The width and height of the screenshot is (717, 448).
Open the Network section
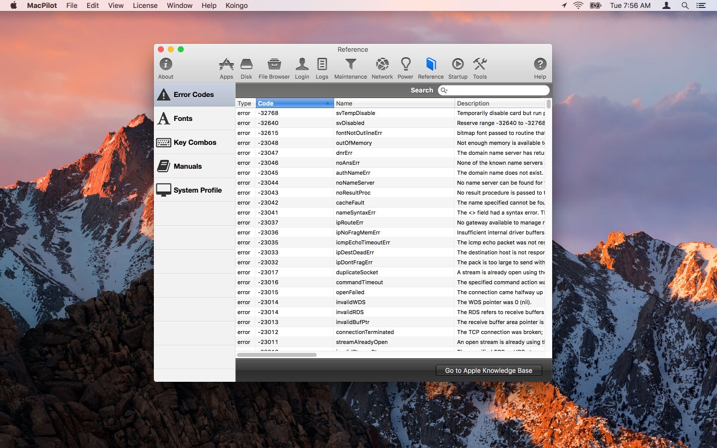pos(382,68)
